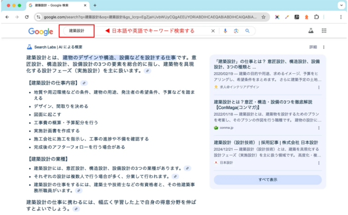Reload the page with refresh icon
This screenshot has height=215, width=348.
point(27,17)
